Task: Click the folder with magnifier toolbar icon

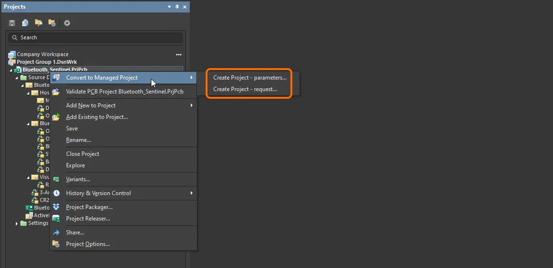Action: point(38,23)
